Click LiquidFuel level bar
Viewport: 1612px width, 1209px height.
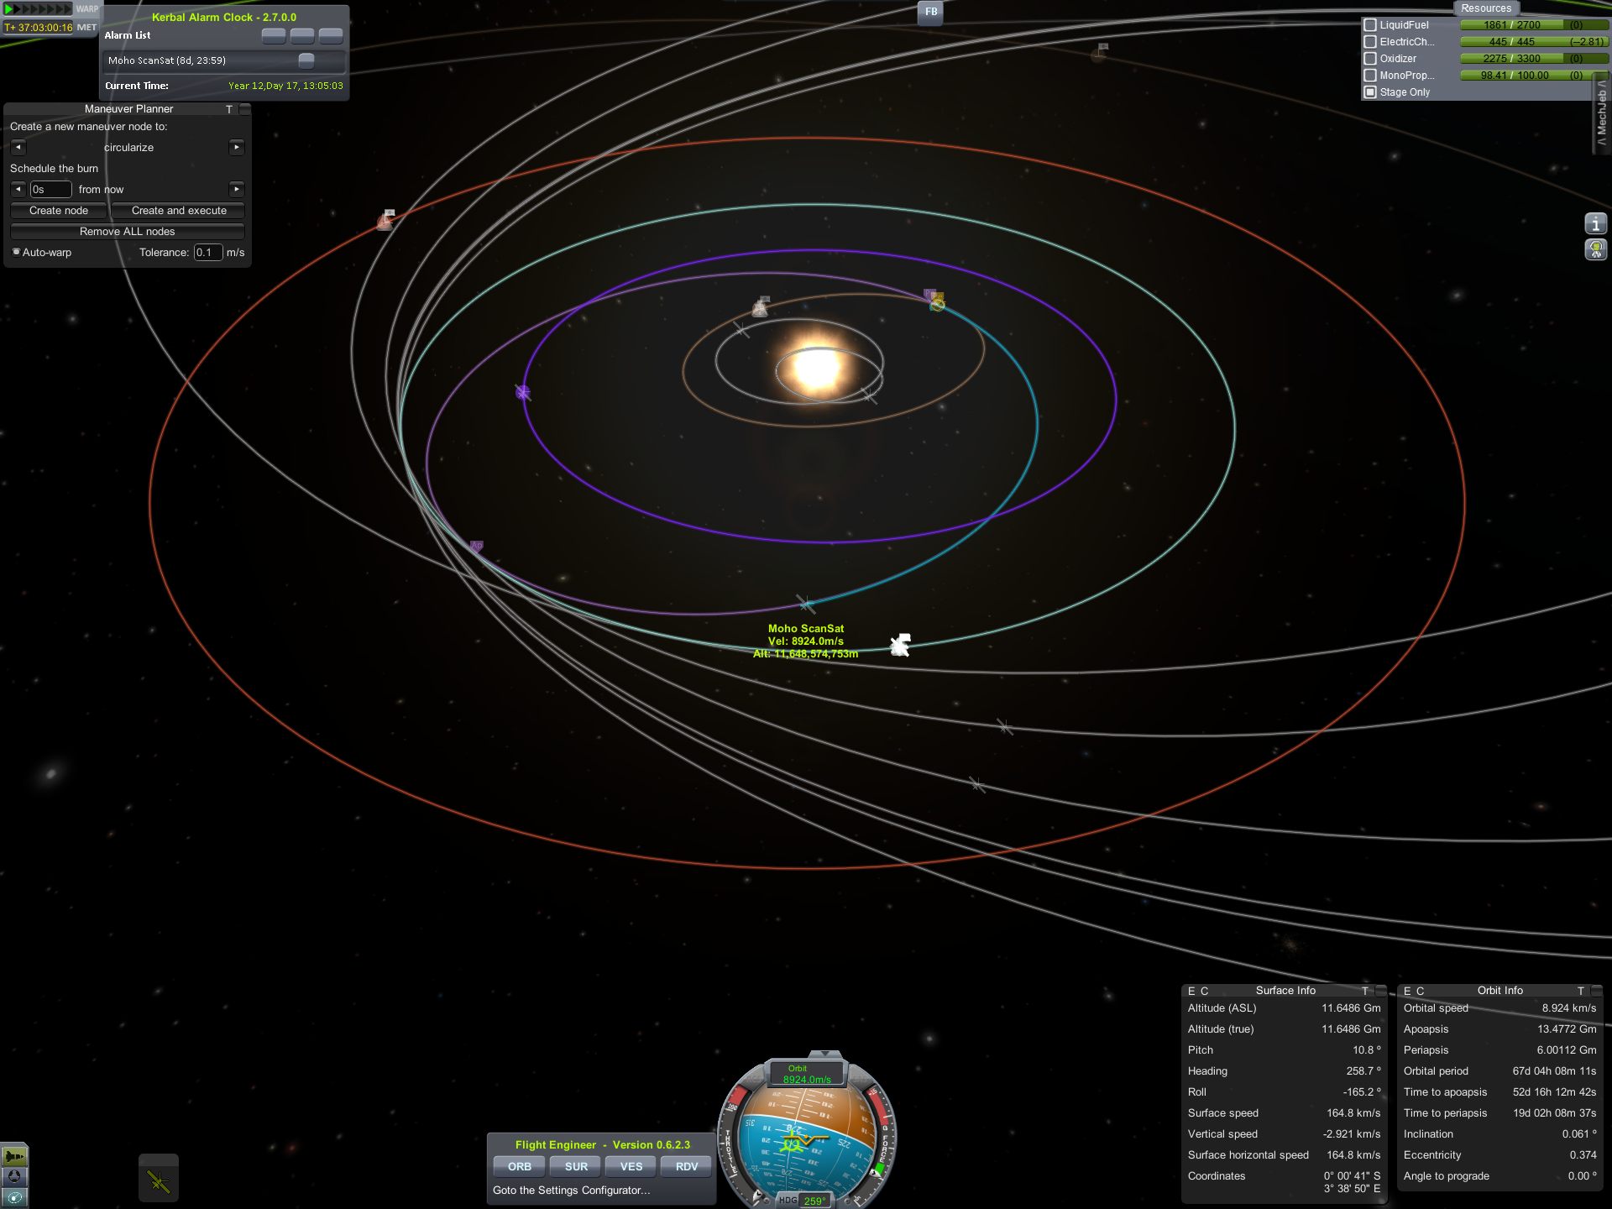pyautogui.click(x=1534, y=25)
